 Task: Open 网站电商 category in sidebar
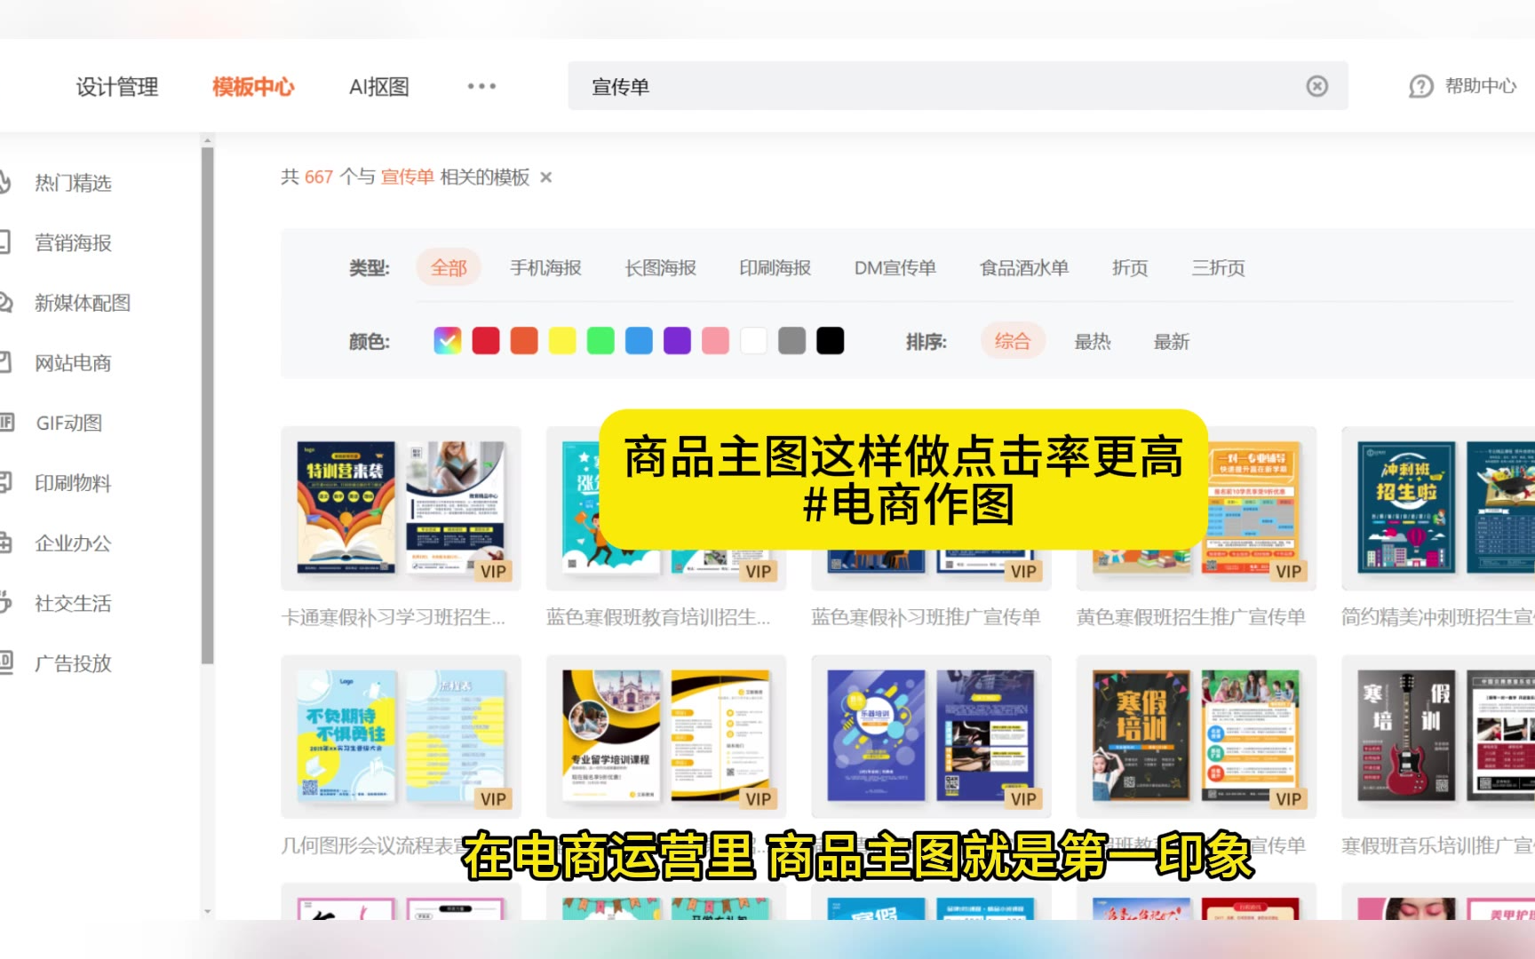pyautogui.click(x=73, y=363)
